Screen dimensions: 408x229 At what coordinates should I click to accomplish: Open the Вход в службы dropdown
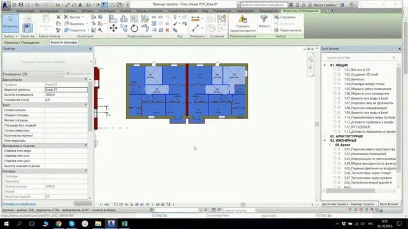(x=326, y=4)
